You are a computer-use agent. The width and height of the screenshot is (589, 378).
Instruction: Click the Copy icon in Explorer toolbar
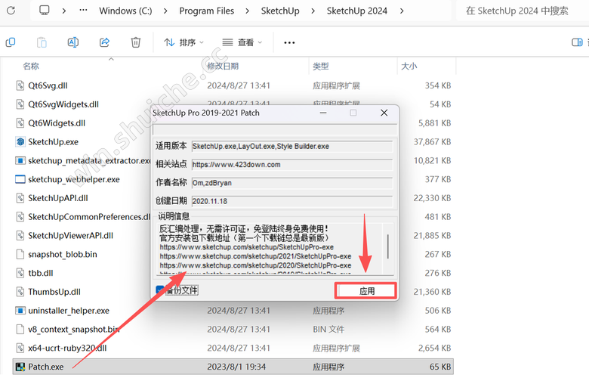pyautogui.click(x=10, y=42)
